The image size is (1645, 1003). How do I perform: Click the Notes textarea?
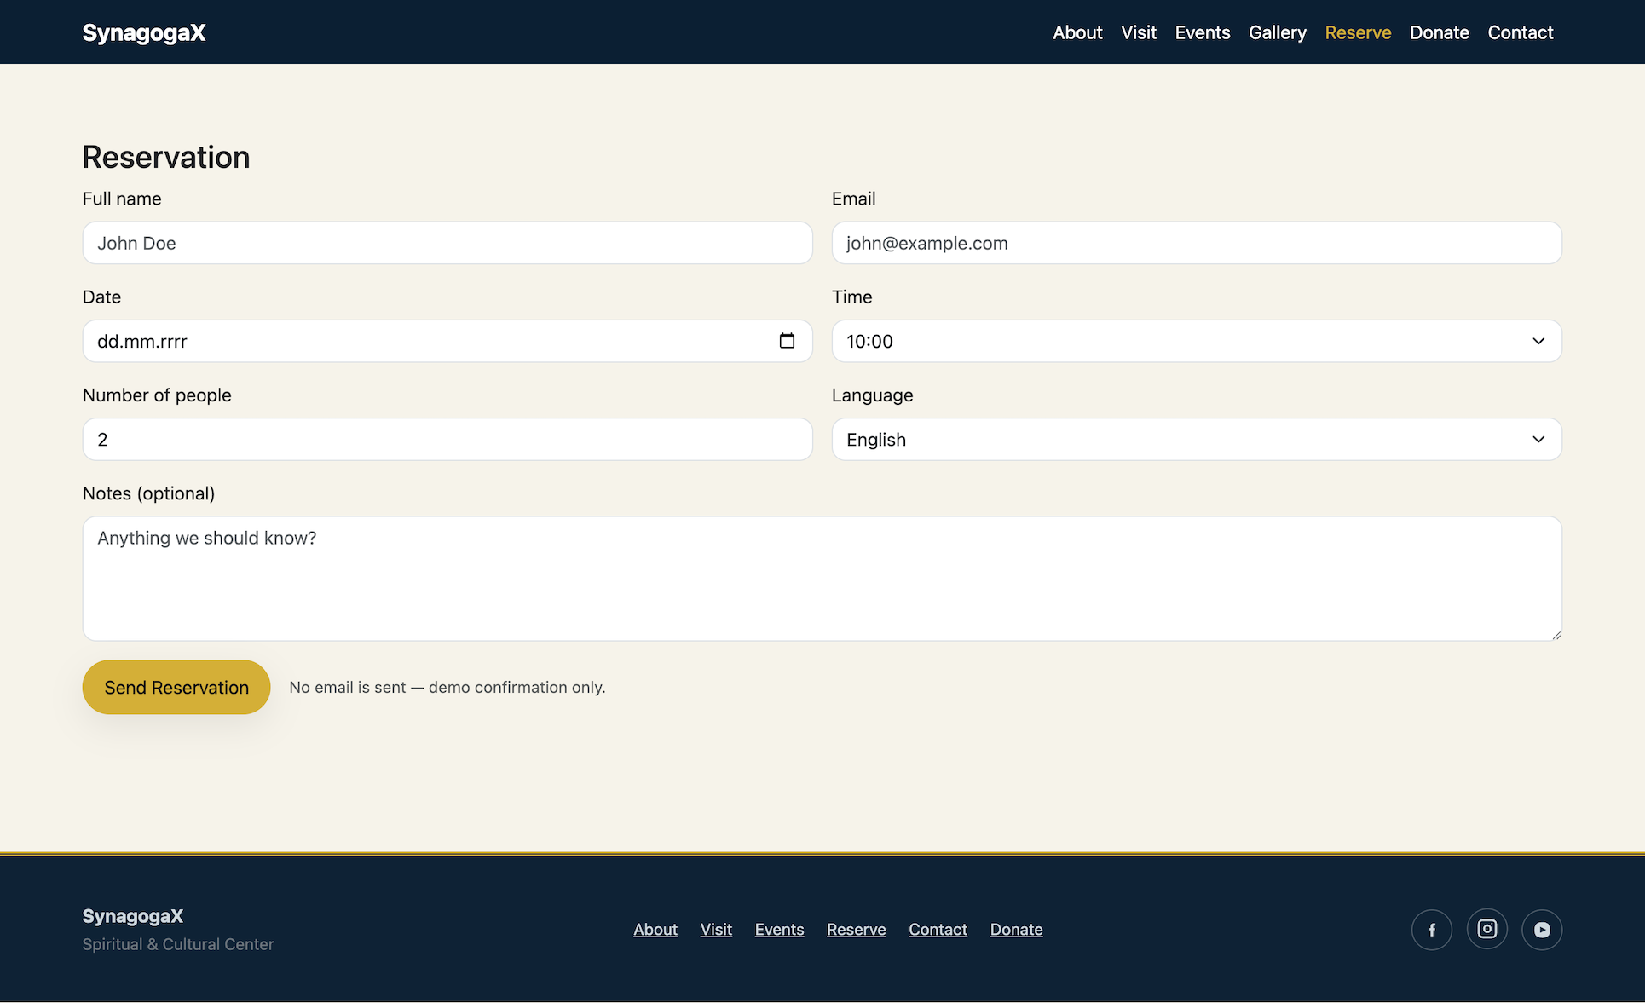822,579
